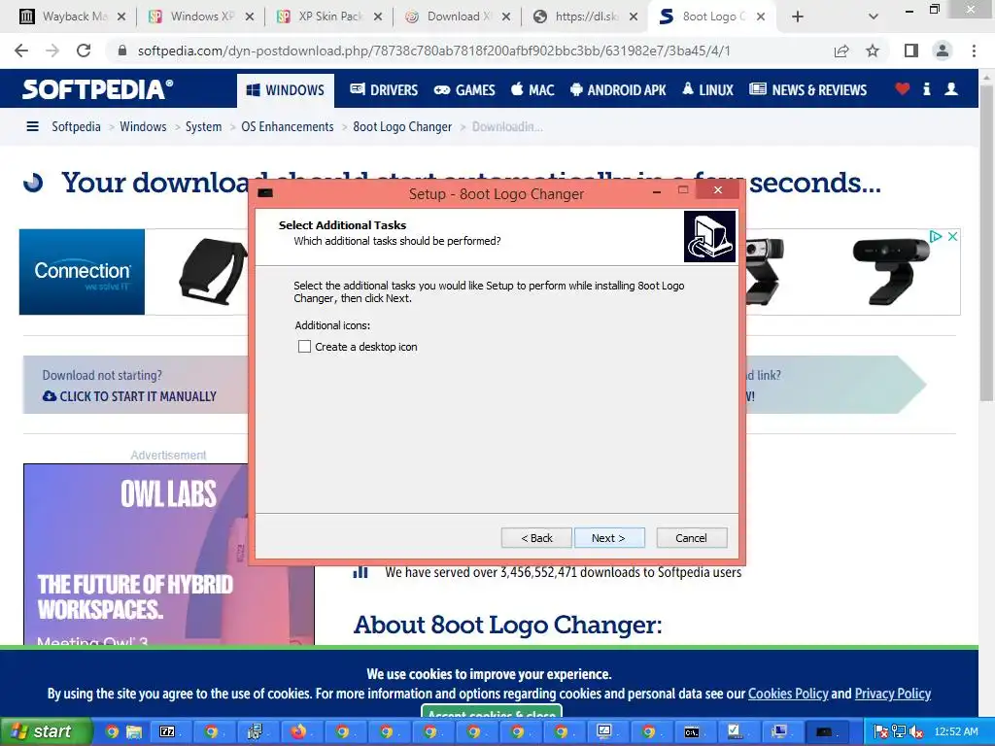995x746 pixels.
Task: Click the info 'i' icon
Action: pyautogui.click(x=927, y=88)
